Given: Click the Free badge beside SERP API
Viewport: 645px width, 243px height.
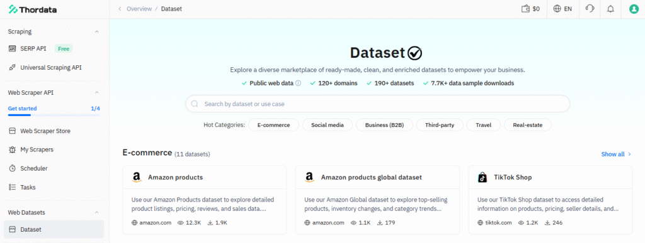Looking at the screenshot, I should (x=64, y=49).
